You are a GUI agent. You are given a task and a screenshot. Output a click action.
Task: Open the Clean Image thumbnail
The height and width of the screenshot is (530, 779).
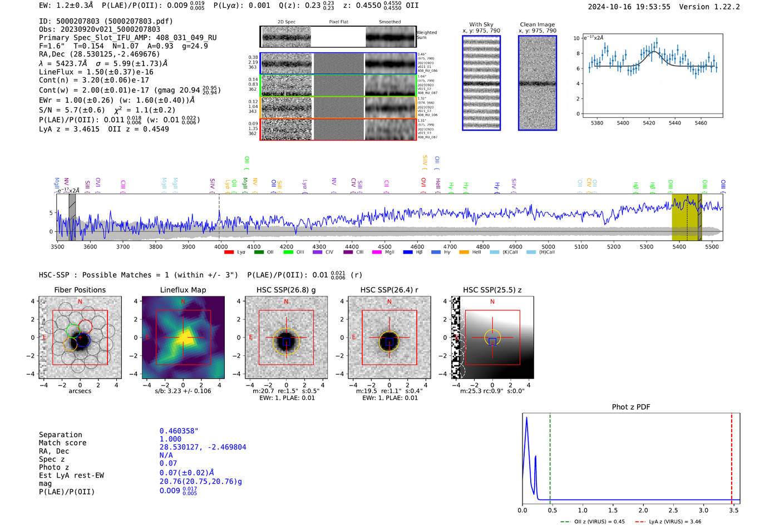coord(538,83)
